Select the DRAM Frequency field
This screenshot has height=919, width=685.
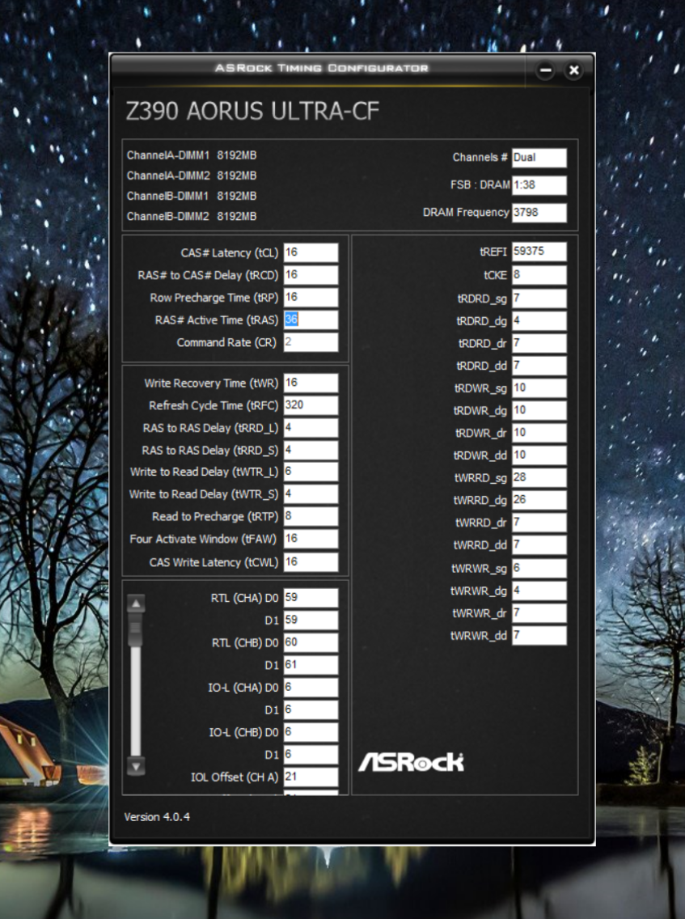(539, 213)
